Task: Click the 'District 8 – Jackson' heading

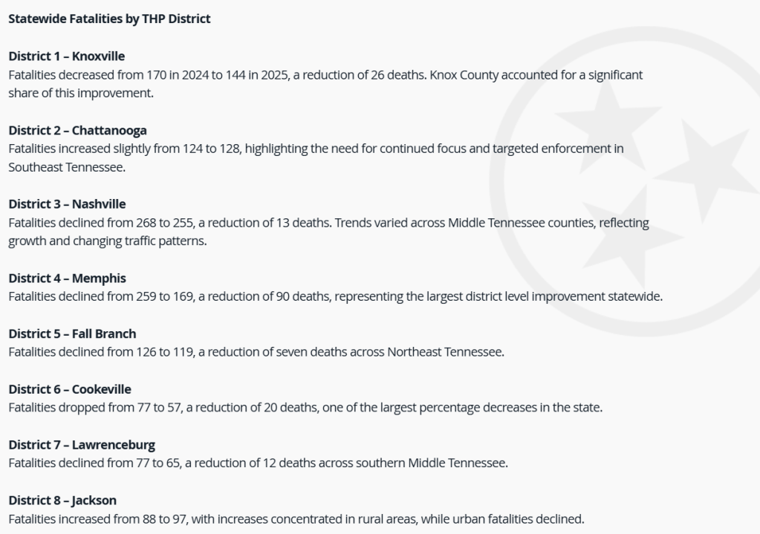Action: pyautogui.click(x=62, y=501)
